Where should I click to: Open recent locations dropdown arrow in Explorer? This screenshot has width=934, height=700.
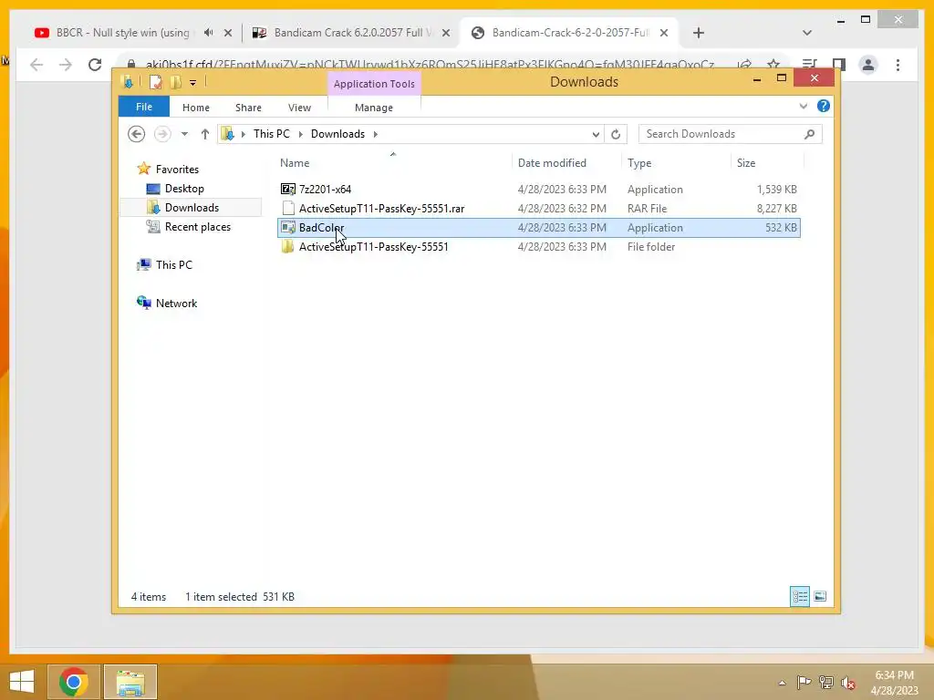[184, 134]
